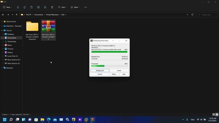Select Network in navigation pane
219x123 pixels.
click(x=10, y=68)
